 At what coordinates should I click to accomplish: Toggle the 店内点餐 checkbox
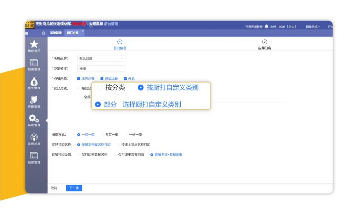point(79,78)
